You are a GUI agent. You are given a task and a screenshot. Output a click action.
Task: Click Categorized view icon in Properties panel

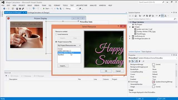point(130,61)
